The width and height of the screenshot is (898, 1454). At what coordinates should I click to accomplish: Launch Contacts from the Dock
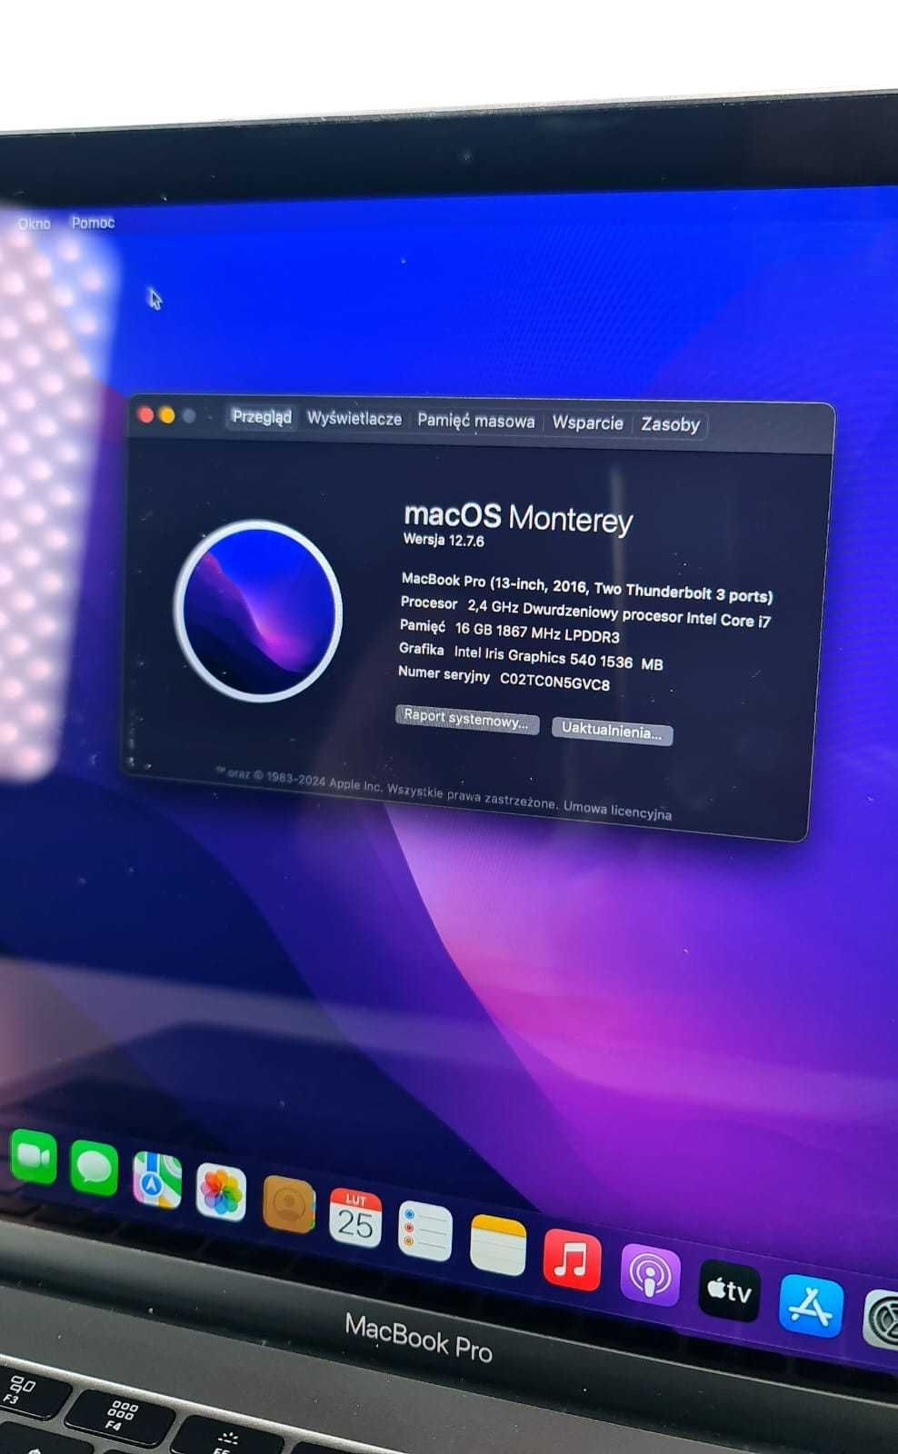point(288,1204)
